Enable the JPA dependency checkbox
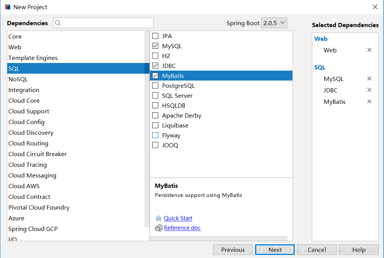Screen dimensions: 384x258 pyautogui.click(x=155, y=36)
